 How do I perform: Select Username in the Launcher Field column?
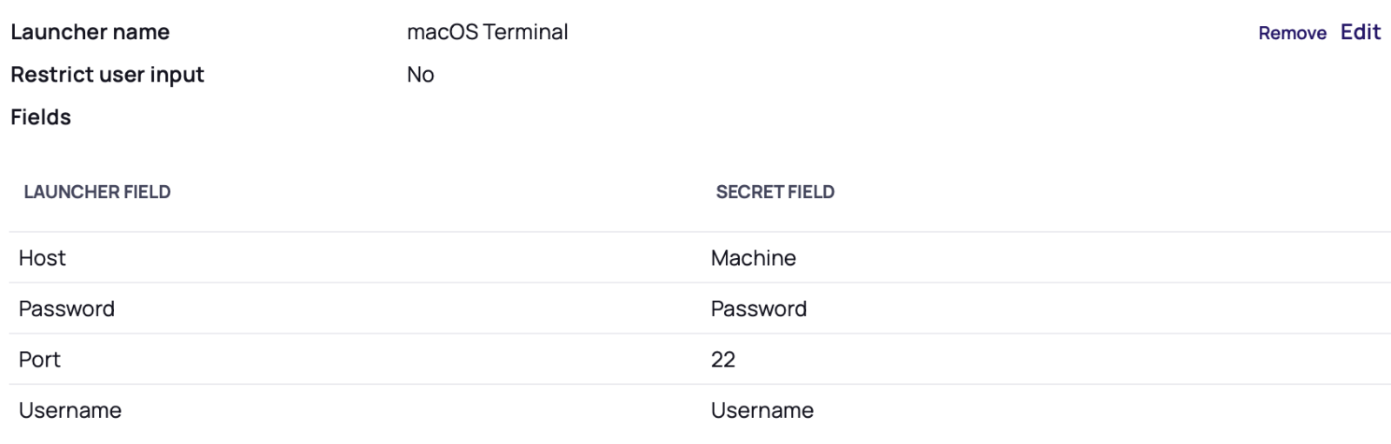[70, 410]
